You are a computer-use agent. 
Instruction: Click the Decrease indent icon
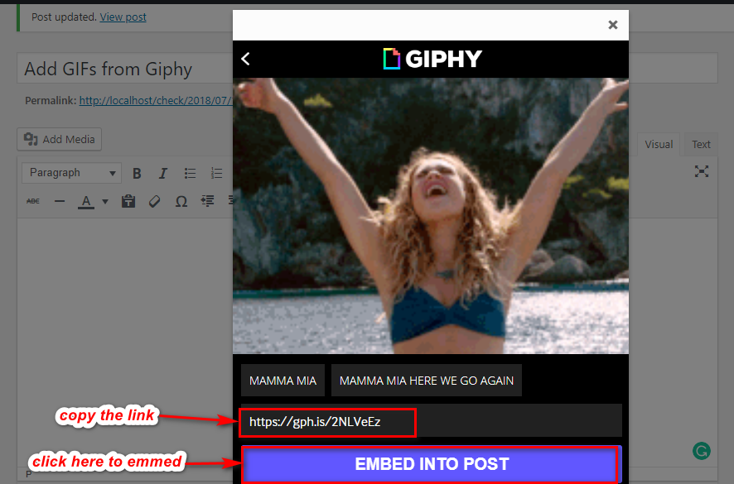[x=207, y=201]
